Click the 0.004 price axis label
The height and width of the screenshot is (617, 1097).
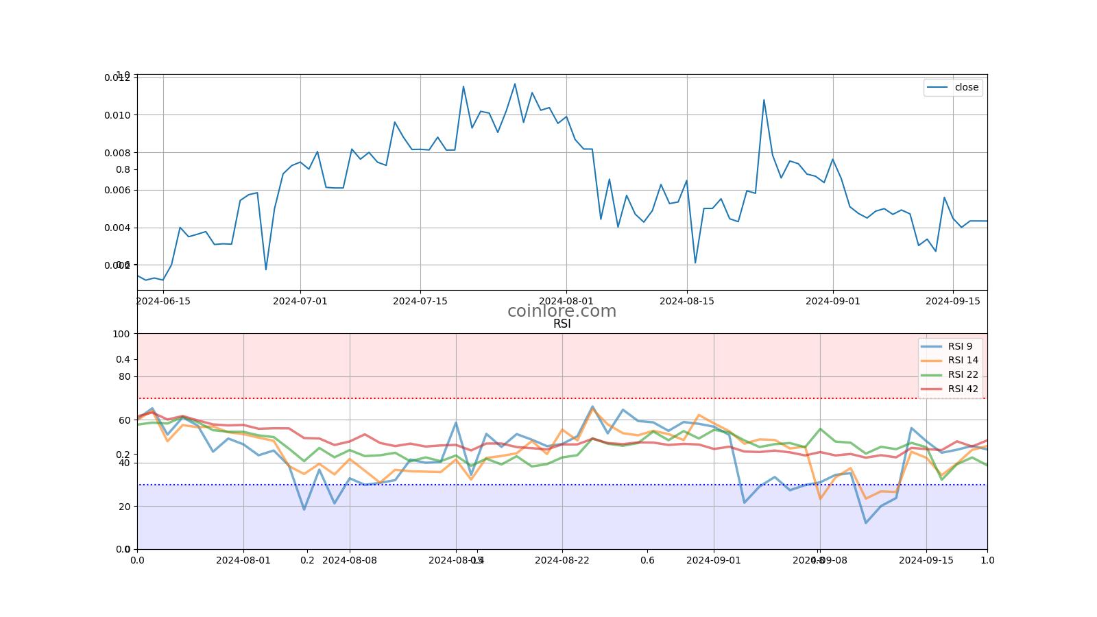click(117, 228)
